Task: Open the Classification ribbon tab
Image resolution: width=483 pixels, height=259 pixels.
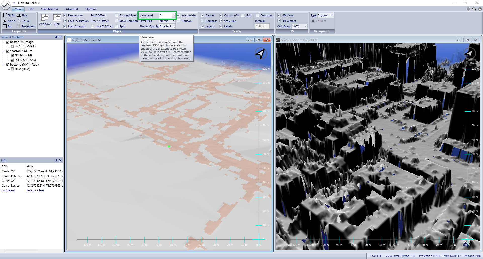Action: [x=49, y=9]
